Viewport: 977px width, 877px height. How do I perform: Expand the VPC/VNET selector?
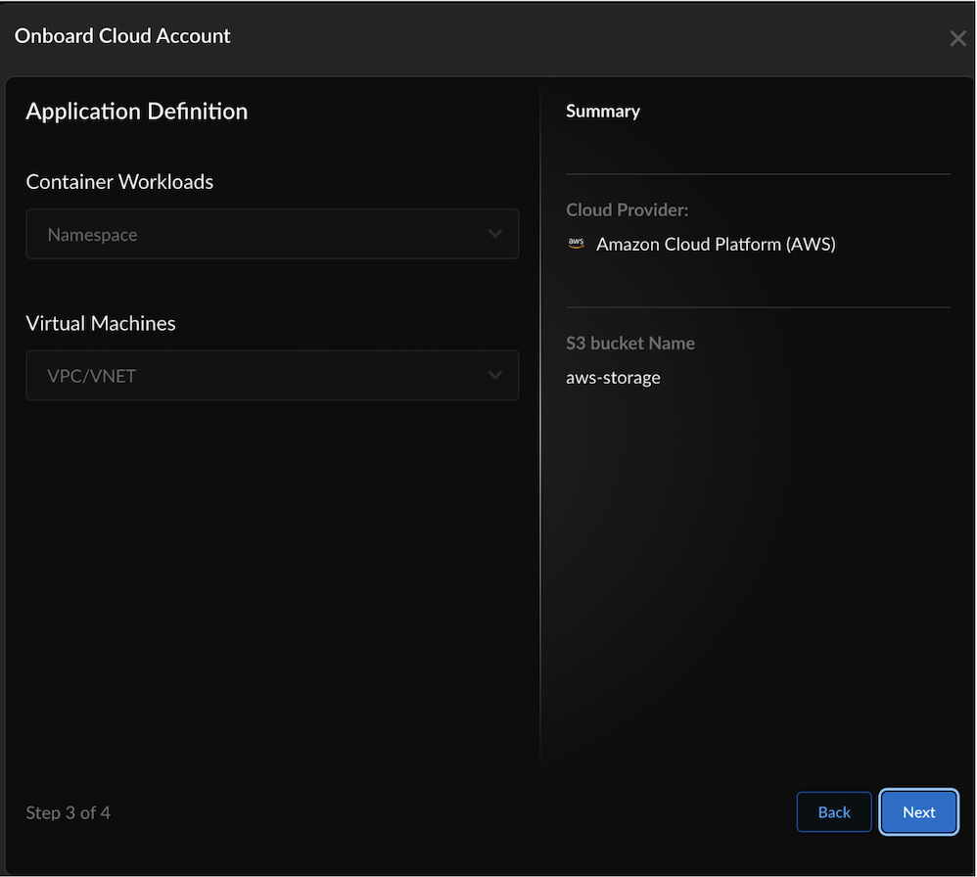click(272, 375)
